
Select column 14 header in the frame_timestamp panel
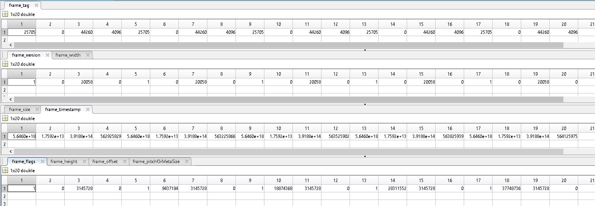393,128
